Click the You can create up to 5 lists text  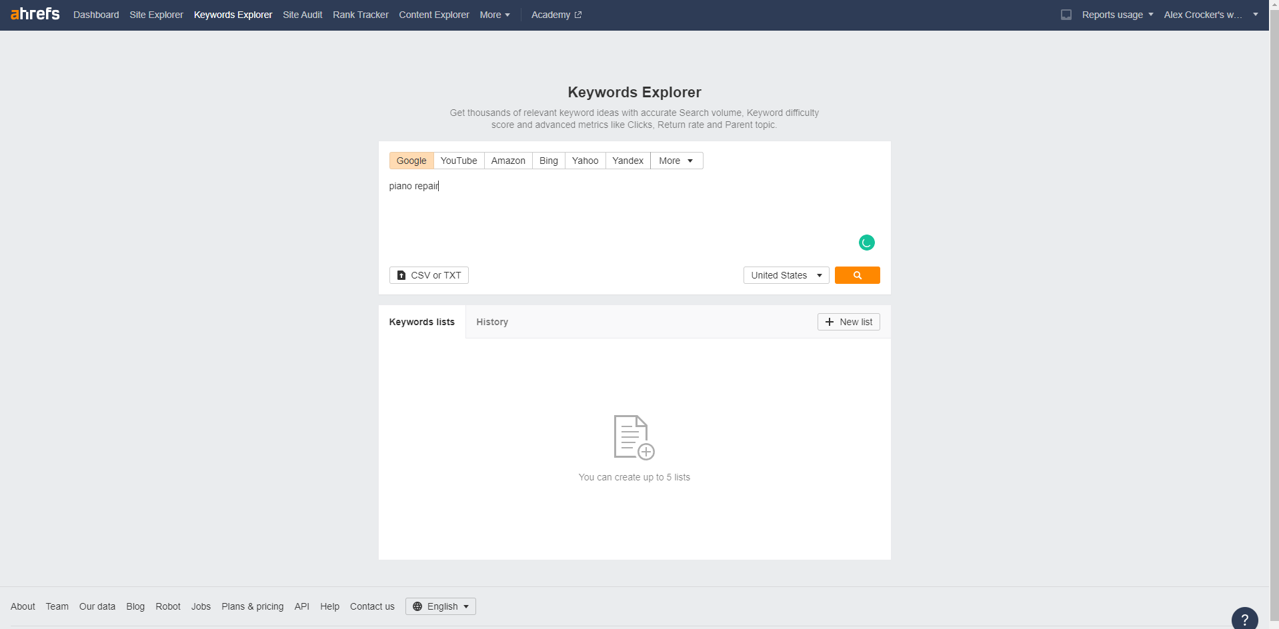[x=634, y=477]
